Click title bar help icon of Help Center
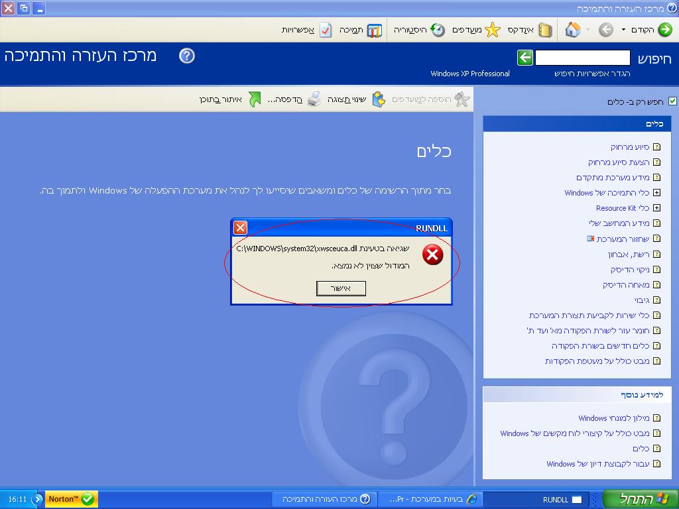Image resolution: width=679 pixels, height=509 pixels. pos(672,8)
